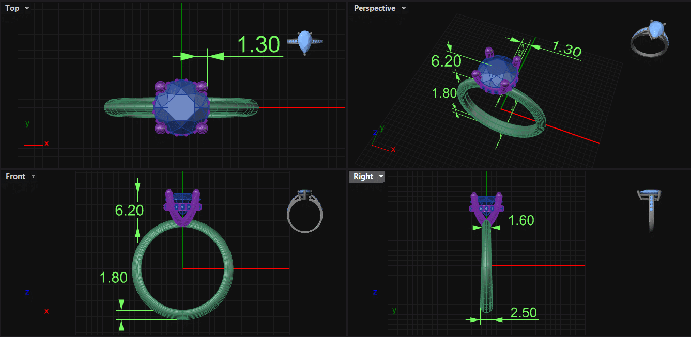Activate the Top viewport title label
691x337 pixels.
click(12, 8)
